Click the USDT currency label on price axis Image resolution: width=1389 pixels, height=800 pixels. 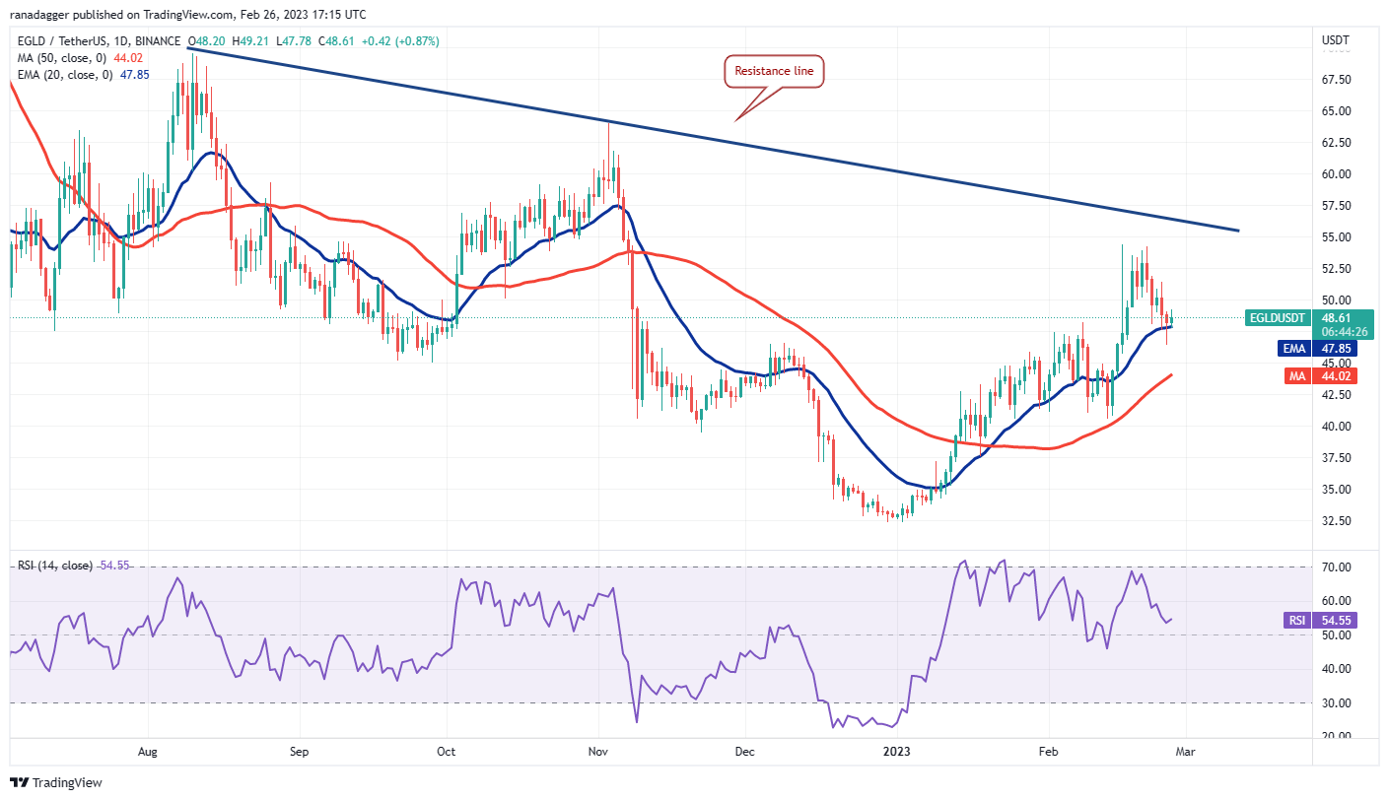coord(1336,41)
